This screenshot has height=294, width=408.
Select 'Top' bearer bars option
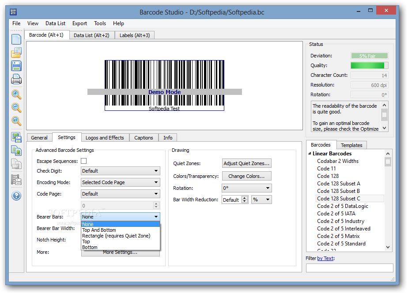[x=121, y=241]
